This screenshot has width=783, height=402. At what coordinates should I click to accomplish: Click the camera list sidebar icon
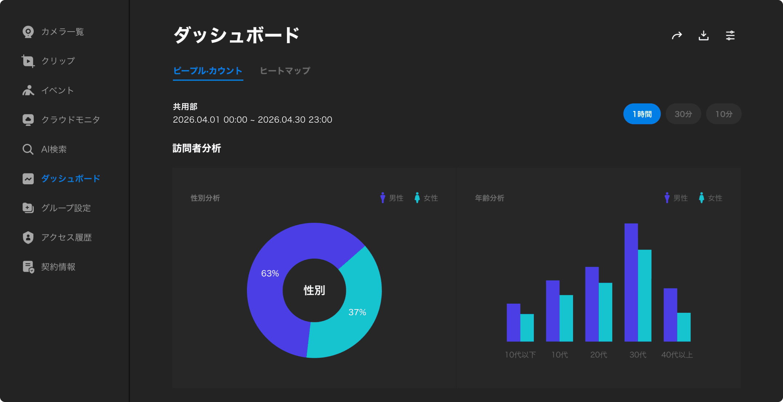28,32
